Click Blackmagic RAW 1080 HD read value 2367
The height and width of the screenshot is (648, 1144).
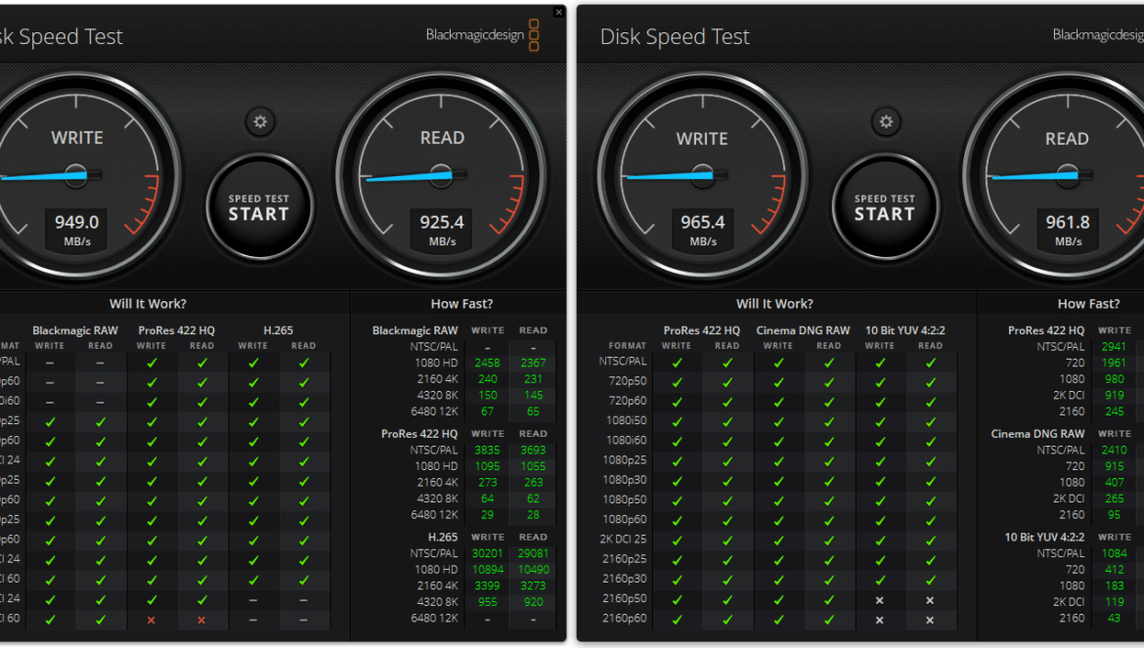point(533,363)
